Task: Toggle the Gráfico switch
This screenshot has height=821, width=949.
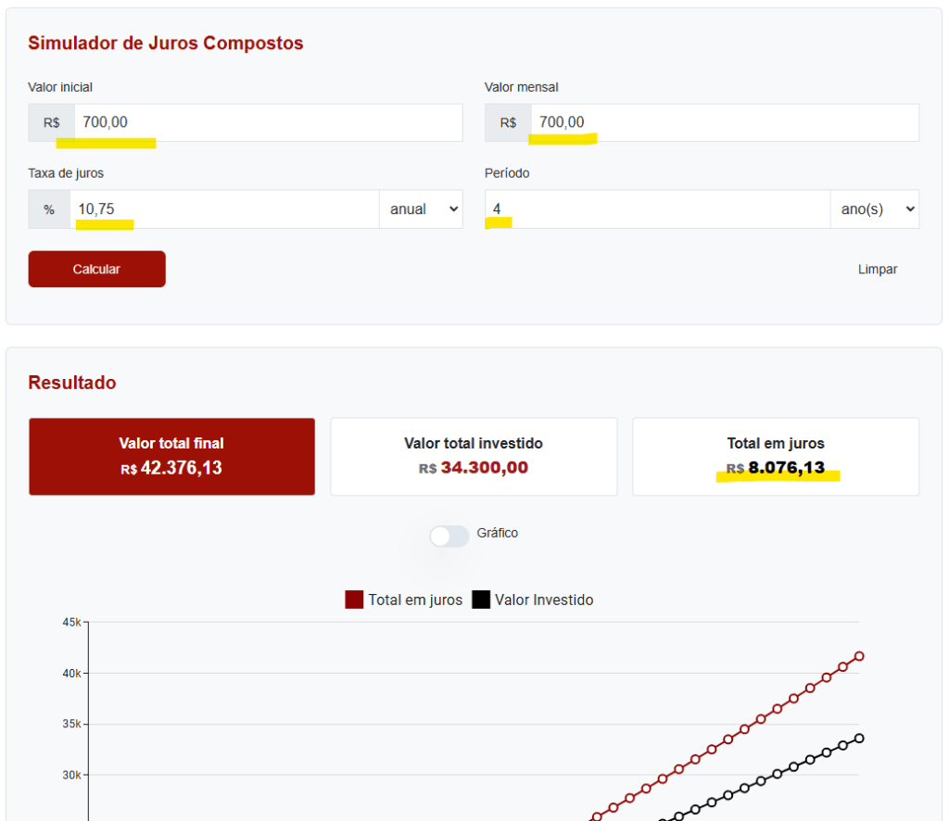Action: [x=449, y=536]
